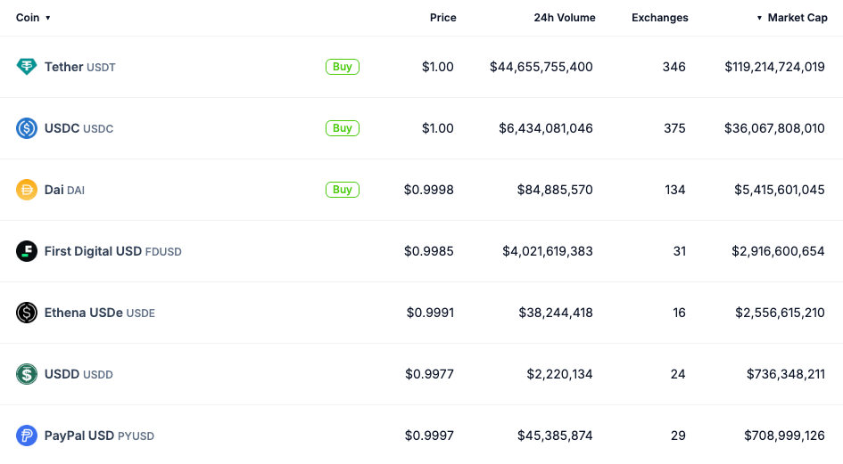Viewport: 843px width, 464px height.
Task: Buy Tether using the Buy button
Action: pyautogui.click(x=343, y=67)
